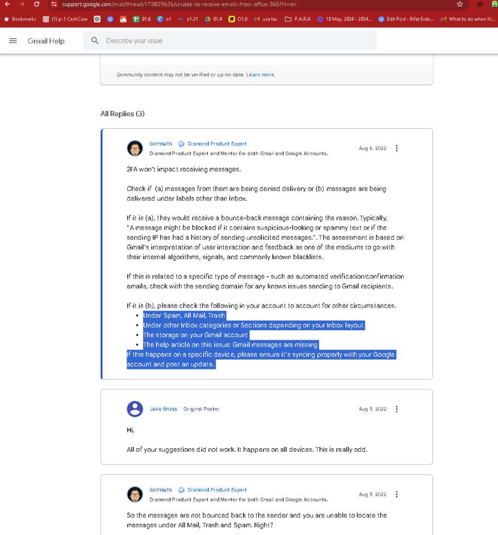Screen dimensions: 498x535
Task: Open the green extension icon at toolbar end
Action: coord(494,4)
